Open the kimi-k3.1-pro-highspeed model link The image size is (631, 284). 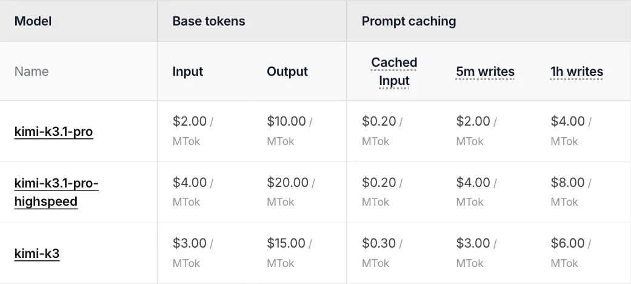click(x=56, y=192)
